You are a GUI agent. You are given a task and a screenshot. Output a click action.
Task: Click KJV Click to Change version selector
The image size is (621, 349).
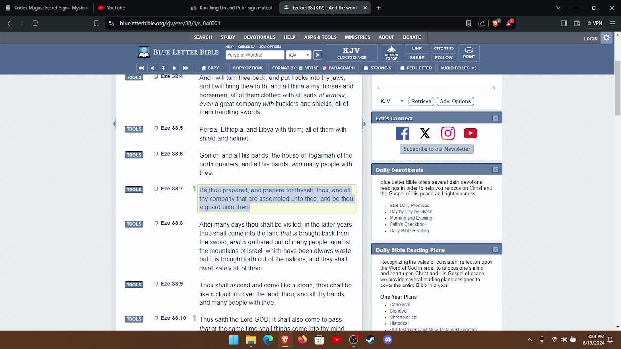pos(352,53)
